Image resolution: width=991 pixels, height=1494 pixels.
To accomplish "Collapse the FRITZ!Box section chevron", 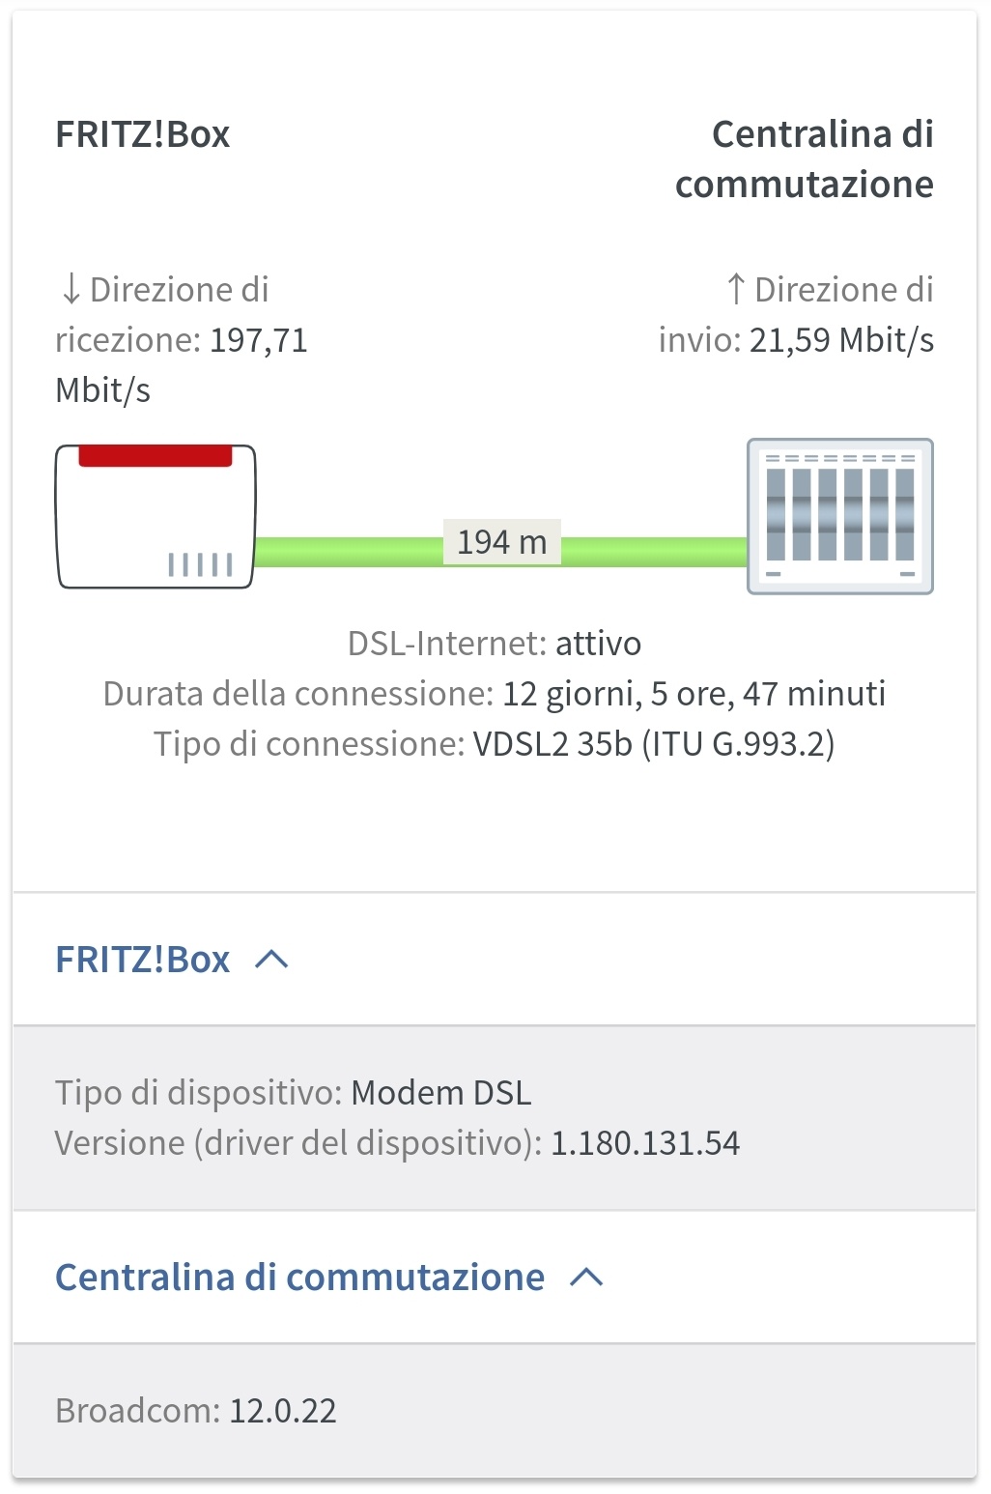I will 271,959.
